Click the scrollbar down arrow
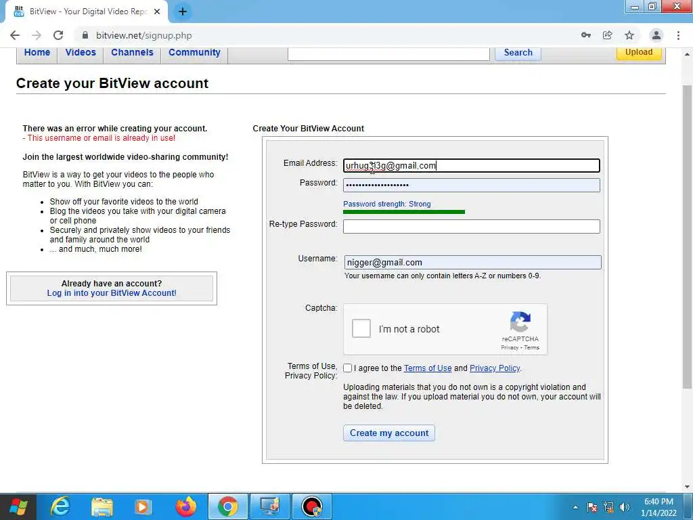This screenshot has height=520, width=693. [688, 486]
